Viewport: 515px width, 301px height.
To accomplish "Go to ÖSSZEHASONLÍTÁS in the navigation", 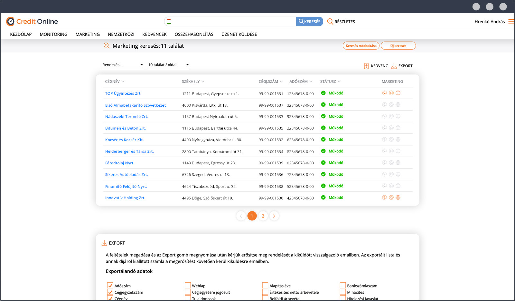I will (x=194, y=34).
